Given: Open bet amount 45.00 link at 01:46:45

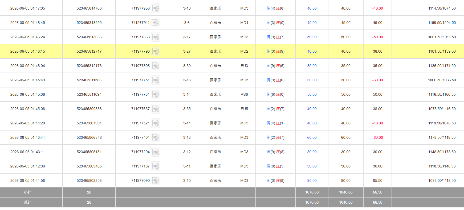Looking at the screenshot, I should coord(312,23).
